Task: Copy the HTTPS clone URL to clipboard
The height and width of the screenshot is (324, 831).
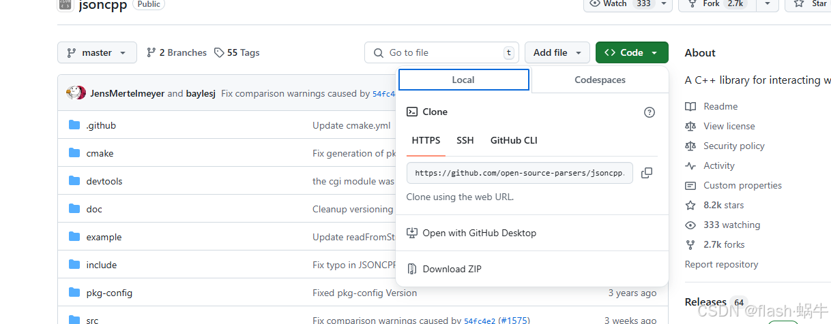Action: (647, 173)
